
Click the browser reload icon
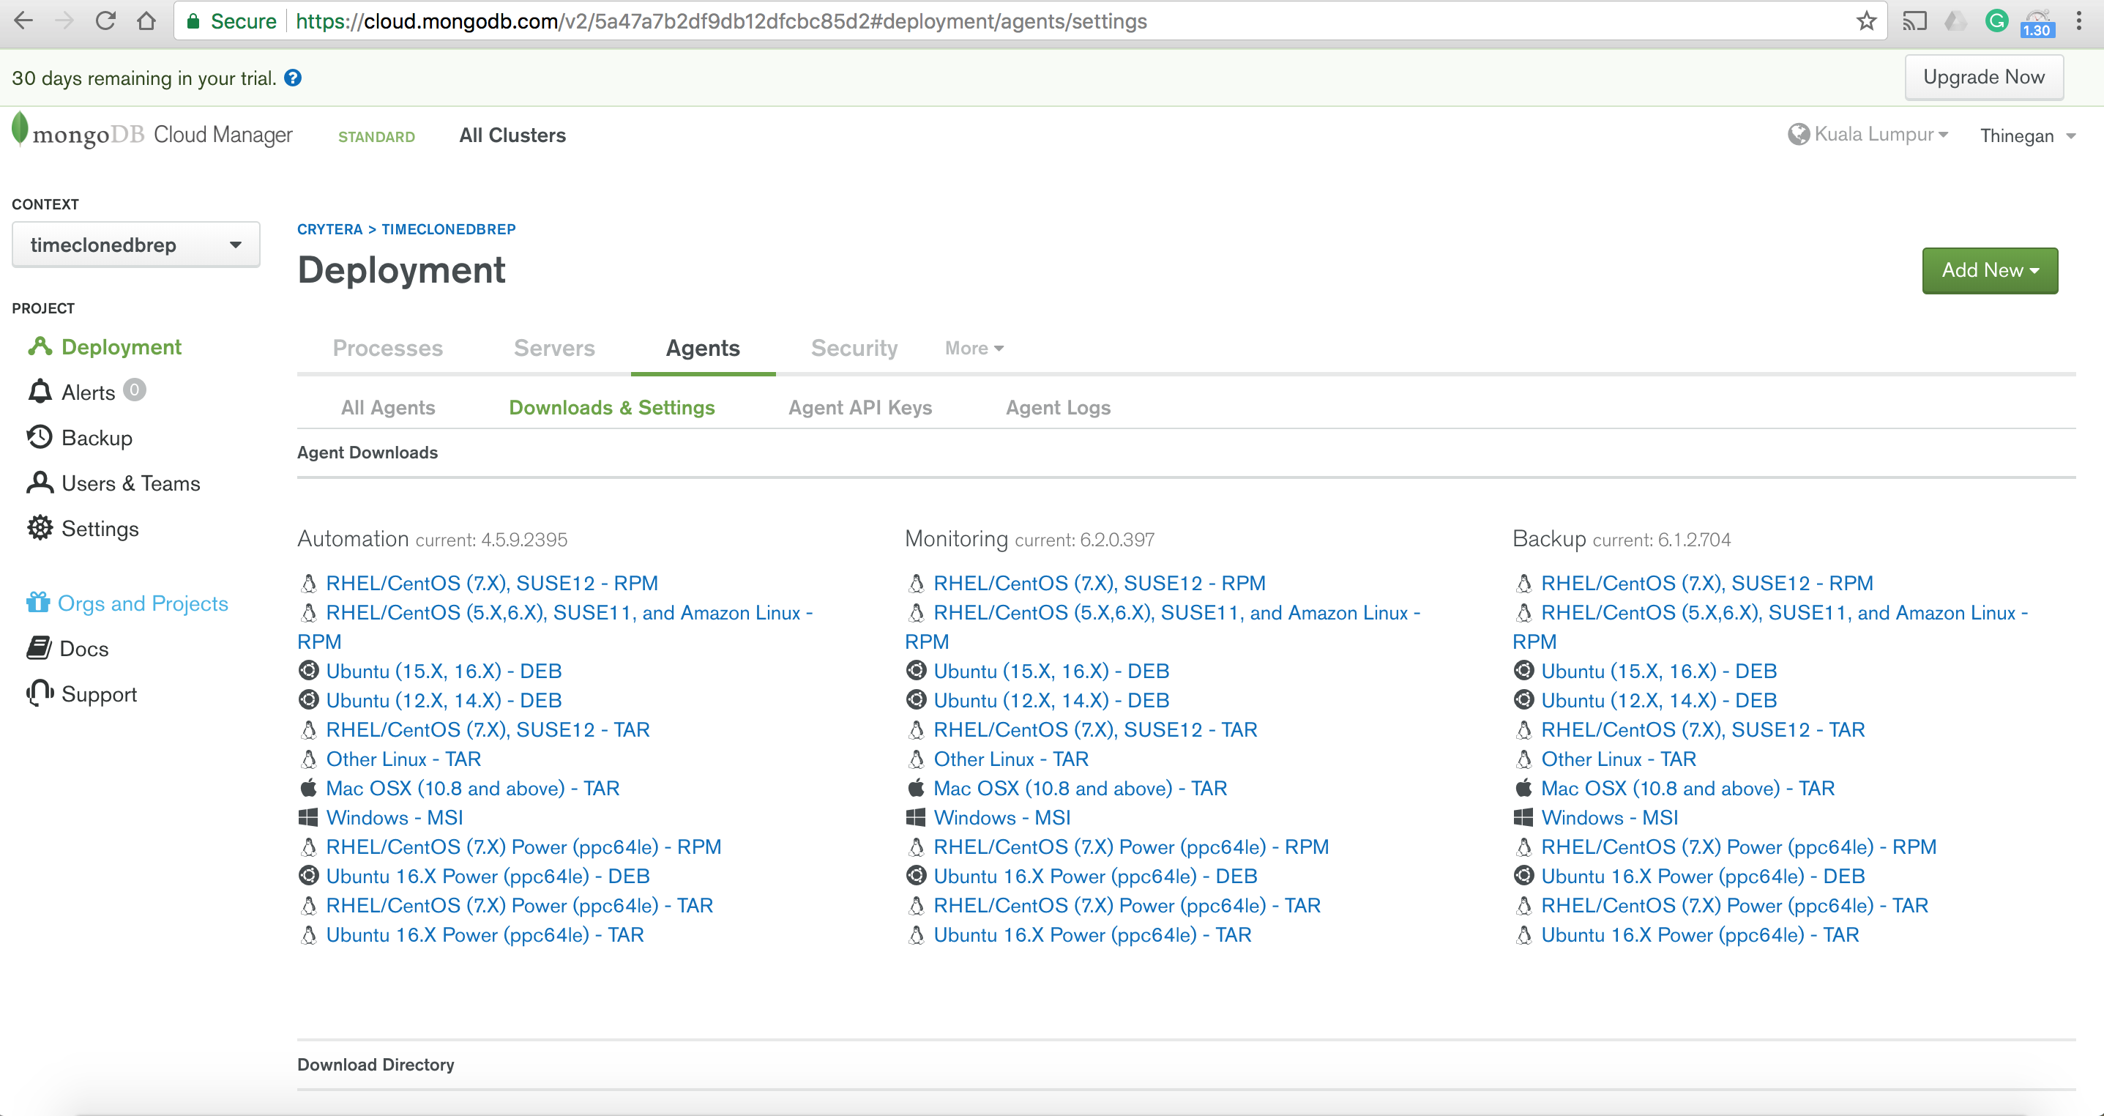pos(105,21)
